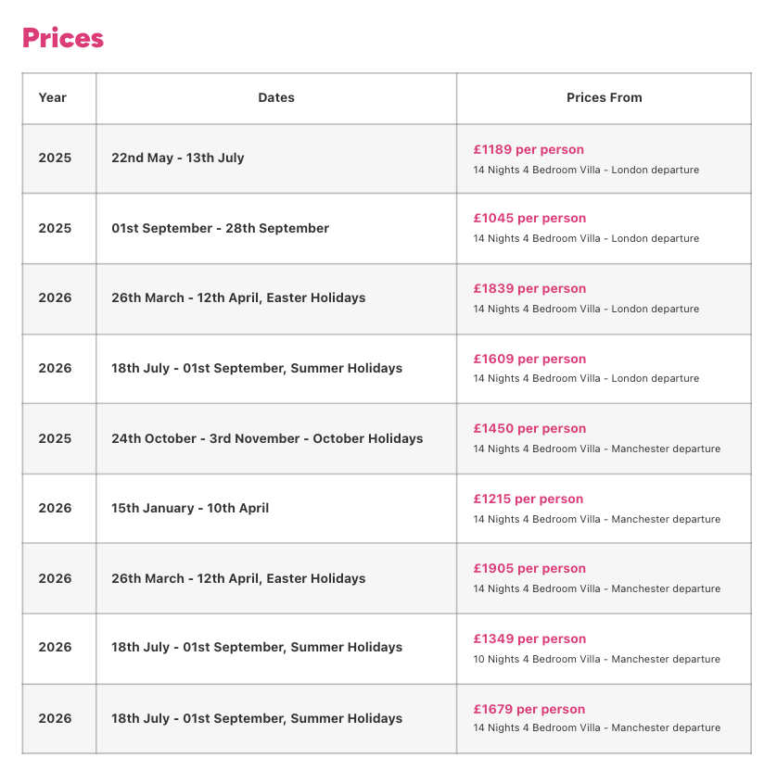The image size is (777, 771).
Task: Select the Year column header
Action: 53,97
